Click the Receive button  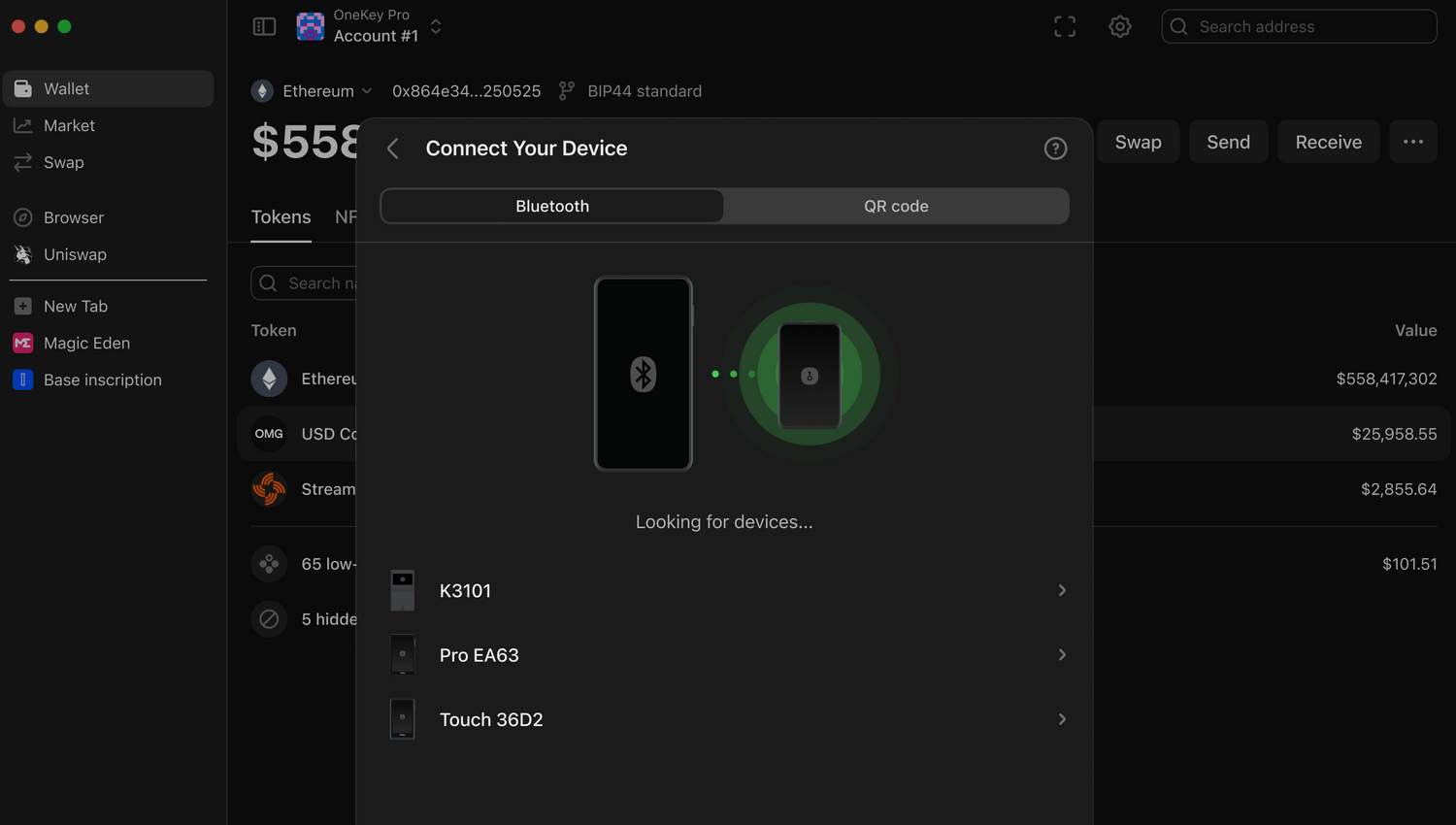tap(1328, 142)
